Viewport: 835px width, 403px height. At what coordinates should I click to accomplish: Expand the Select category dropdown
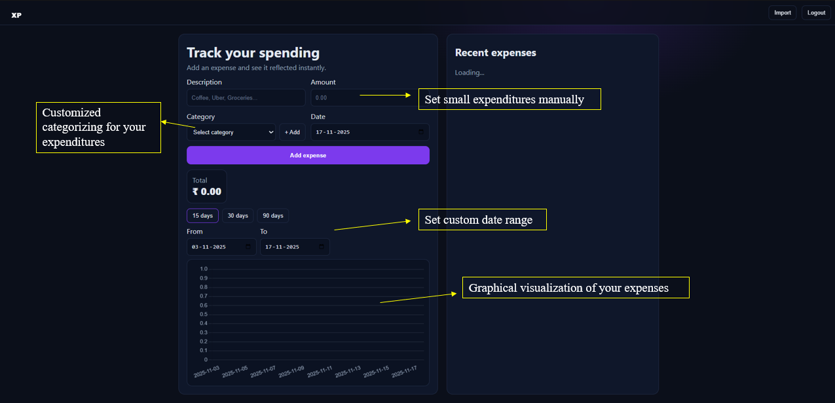(231, 132)
